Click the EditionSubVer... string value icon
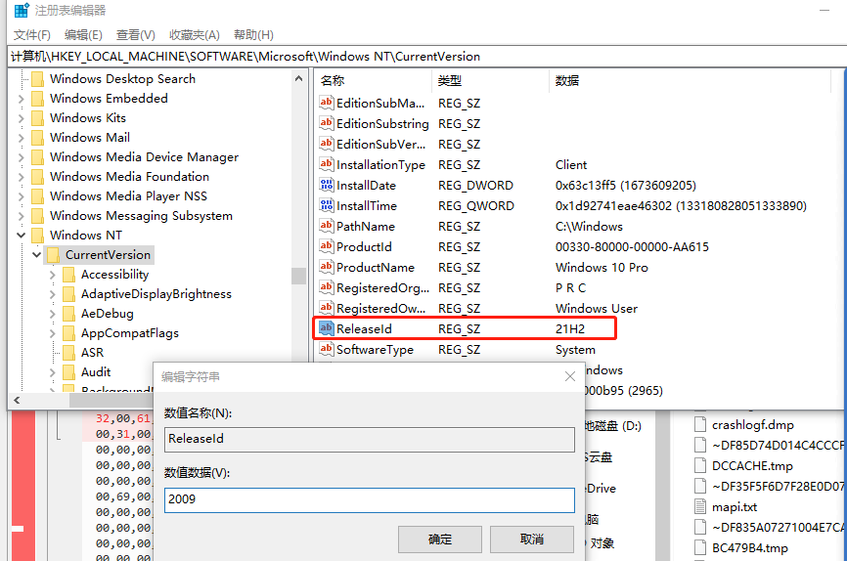Viewport: 847px width, 561px height. pos(327,143)
